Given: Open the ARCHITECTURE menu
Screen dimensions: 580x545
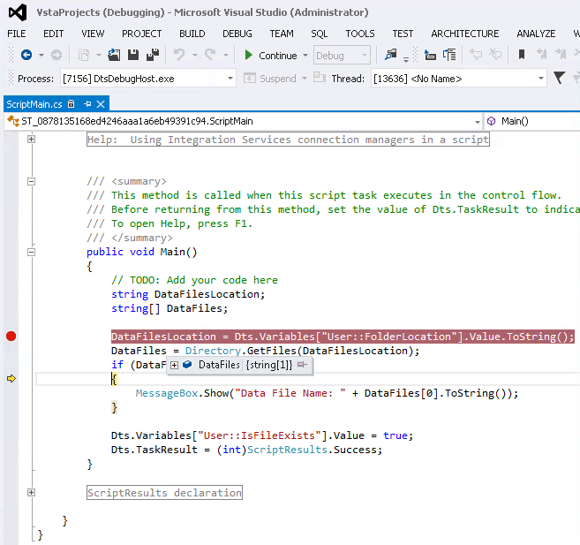Looking at the screenshot, I should point(464,34).
